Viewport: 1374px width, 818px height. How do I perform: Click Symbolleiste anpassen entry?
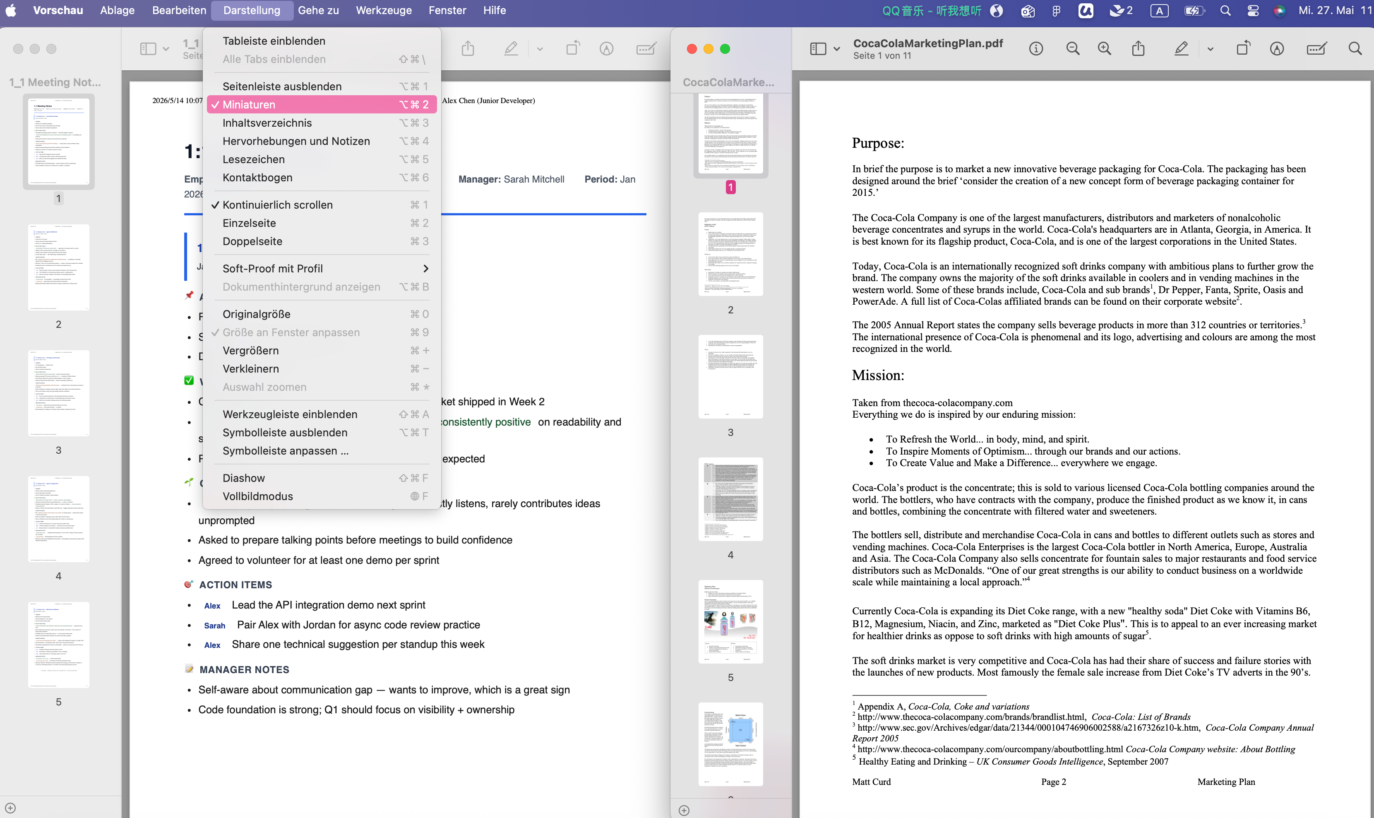tap(322, 451)
